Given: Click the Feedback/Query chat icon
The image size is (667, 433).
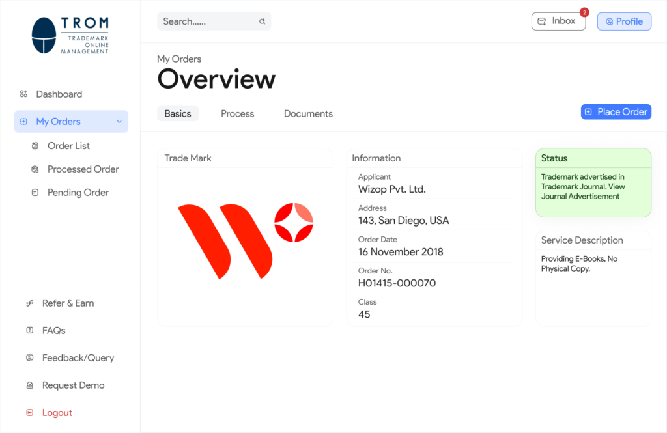Looking at the screenshot, I should coord(29,358).
